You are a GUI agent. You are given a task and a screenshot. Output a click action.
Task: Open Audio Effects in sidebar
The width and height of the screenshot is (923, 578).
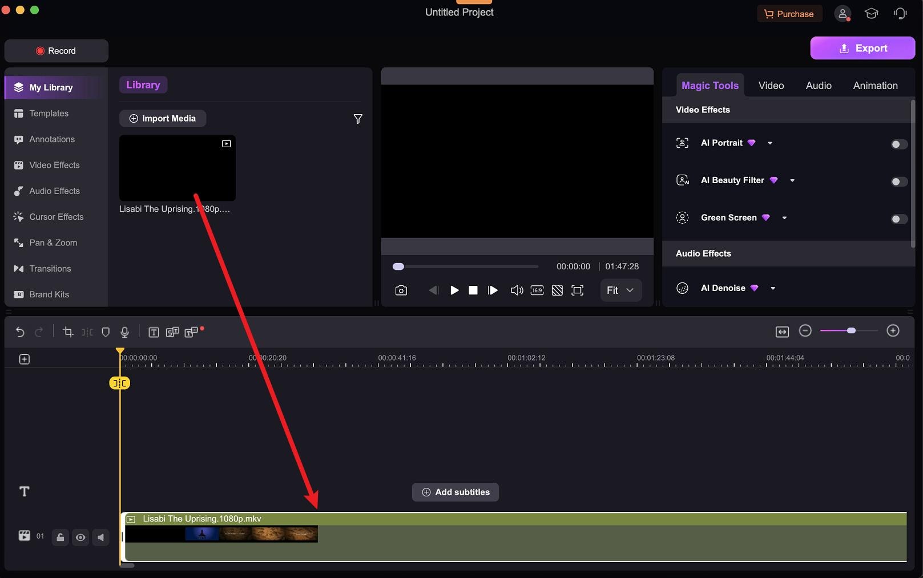56,191
